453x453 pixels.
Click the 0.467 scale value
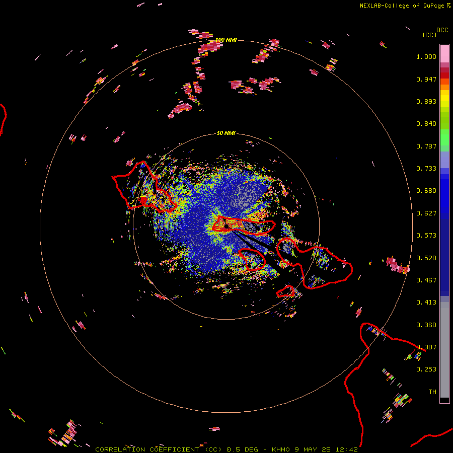[426, 280]
